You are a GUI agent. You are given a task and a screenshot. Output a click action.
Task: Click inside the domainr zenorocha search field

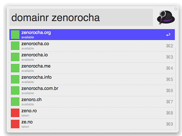click(81, 17)
